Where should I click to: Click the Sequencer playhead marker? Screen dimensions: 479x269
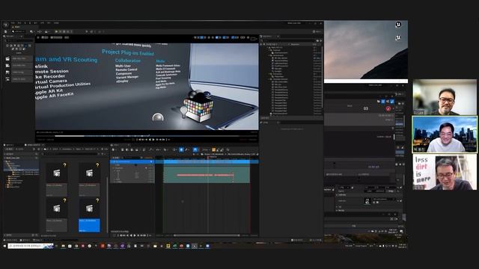(209, 158)
